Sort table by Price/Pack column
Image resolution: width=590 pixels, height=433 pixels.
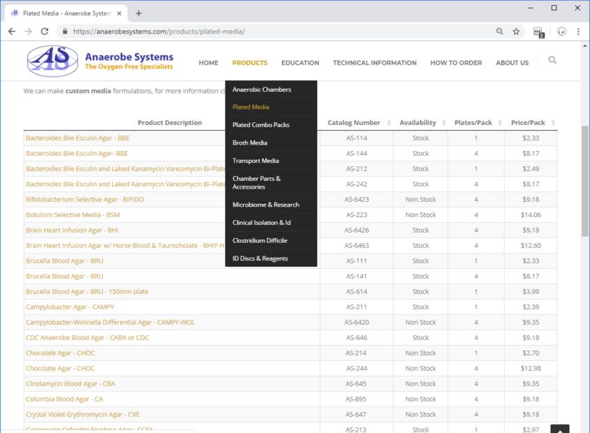click(528, 123)
